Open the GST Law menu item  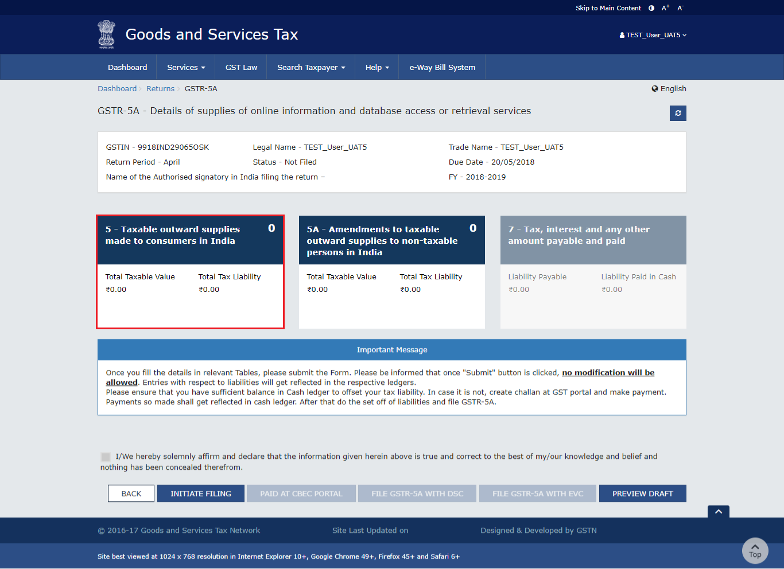point(241,67)
